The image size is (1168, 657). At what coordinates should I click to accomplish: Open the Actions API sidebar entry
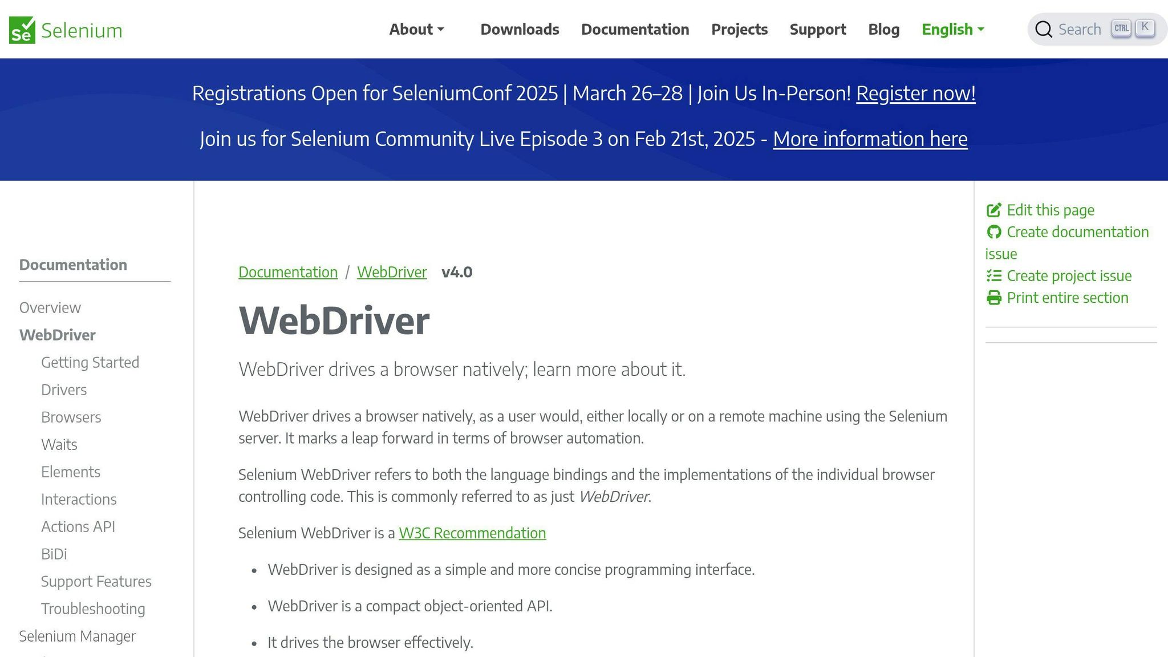coord(78,526)
